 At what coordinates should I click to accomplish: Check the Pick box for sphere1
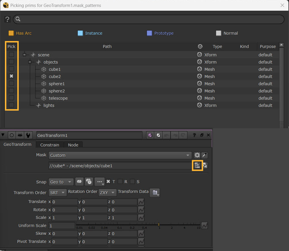tap(12, 83)
